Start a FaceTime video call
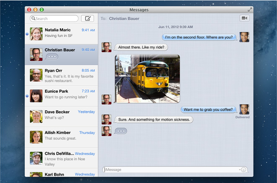The image size is (277, 183). click(244, 18)
